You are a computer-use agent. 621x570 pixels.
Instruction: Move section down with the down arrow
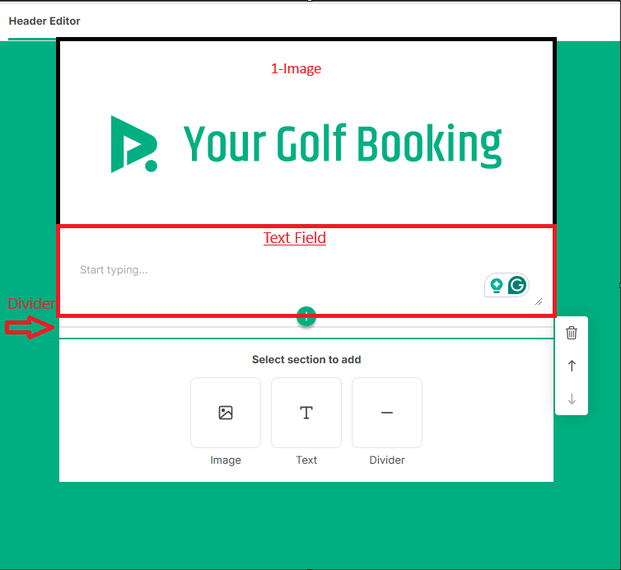(x=572, y=399)
